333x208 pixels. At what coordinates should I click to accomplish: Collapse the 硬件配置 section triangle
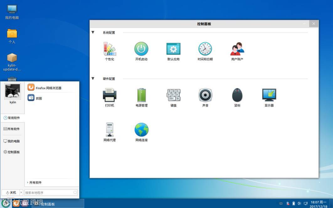pyautogui.click(x=93, y=78)
